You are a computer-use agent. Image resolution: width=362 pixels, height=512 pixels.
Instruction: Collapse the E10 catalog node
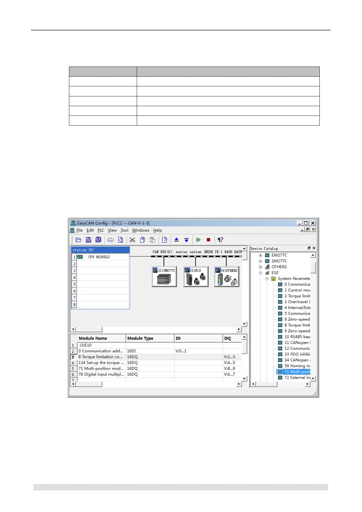[260, 273]
